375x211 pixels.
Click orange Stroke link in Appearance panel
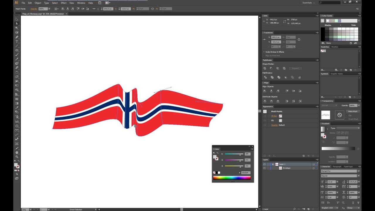point(274,116)
